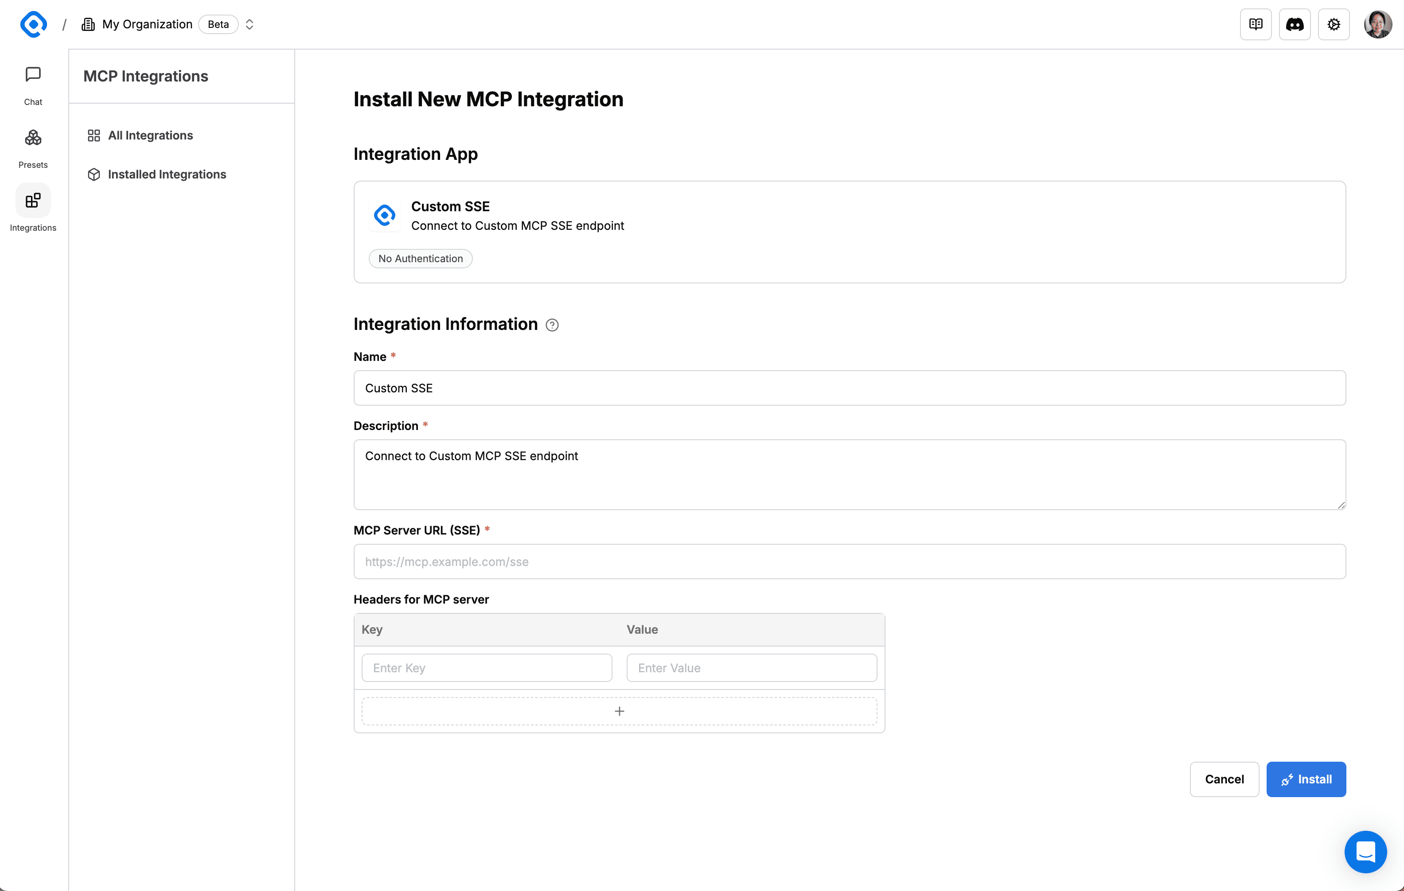Click the Install button
Image resolution: width=1404 pixels, height=891 pixels.
point(1306,779)
